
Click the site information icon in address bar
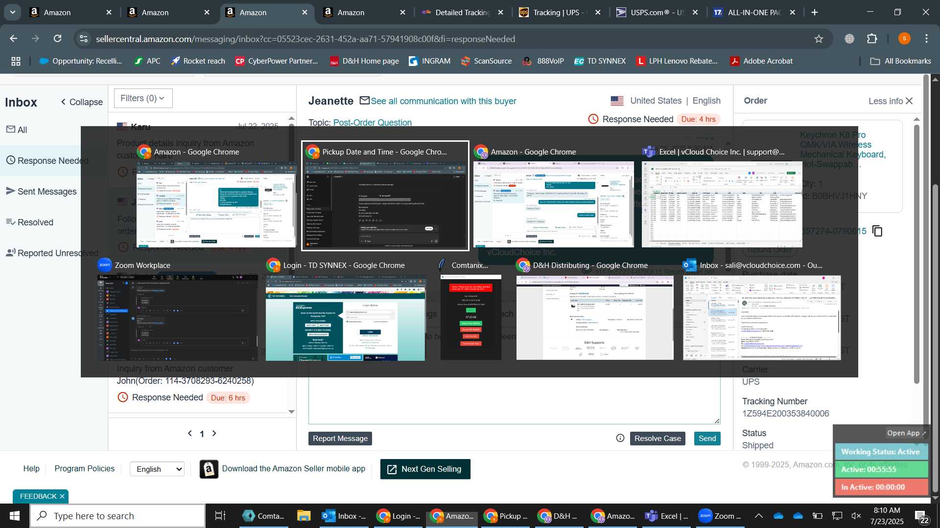84,39
